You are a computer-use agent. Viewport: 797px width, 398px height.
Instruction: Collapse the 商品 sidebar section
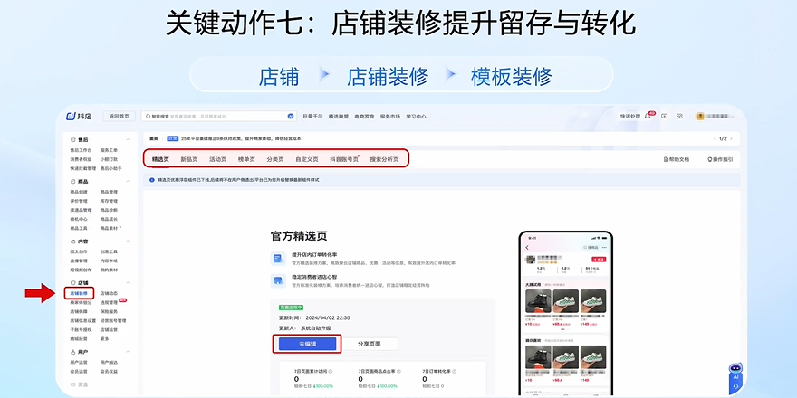[x=128, y=182]
